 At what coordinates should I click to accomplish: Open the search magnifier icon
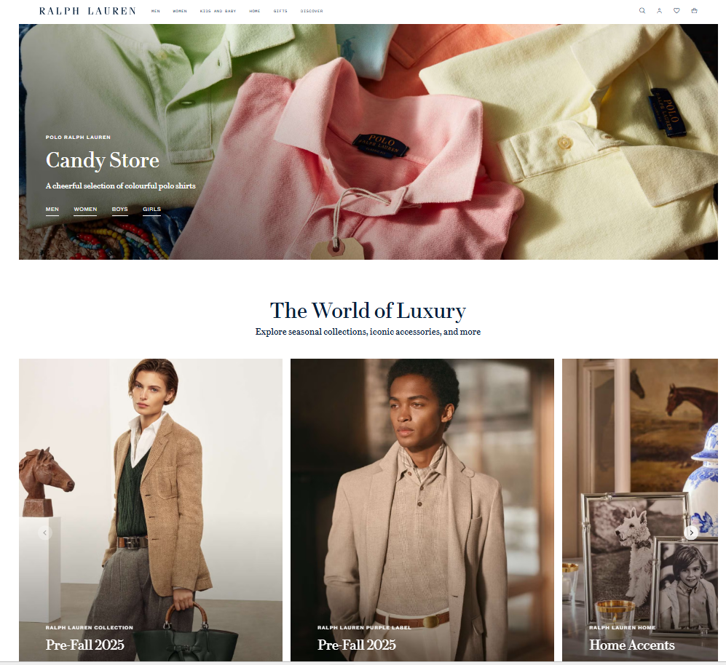point(642,11)
